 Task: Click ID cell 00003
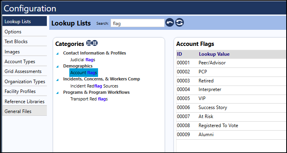pyautogui.click(x=183, y=80)
